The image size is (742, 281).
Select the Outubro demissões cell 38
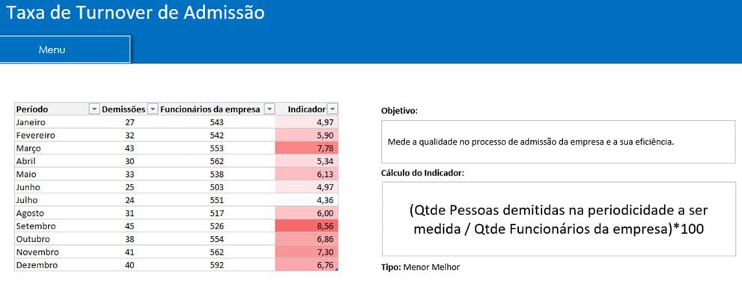(130, 239)
